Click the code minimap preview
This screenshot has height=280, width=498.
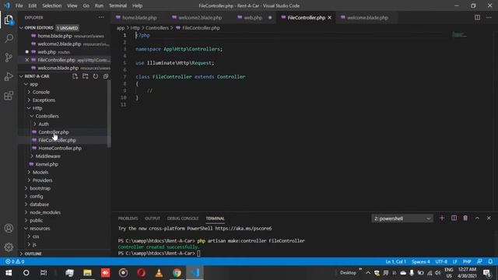tap(459, 34)
